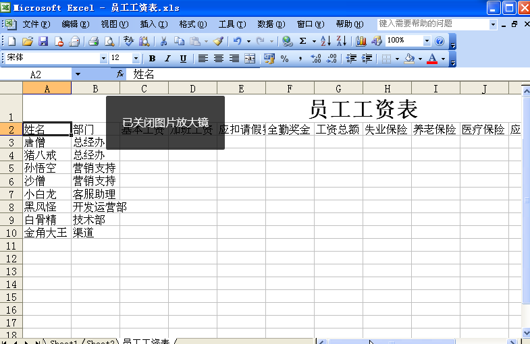Open the 数据 menu
Viewport: 530px width, 344px height.
click(x=271, y=24)
